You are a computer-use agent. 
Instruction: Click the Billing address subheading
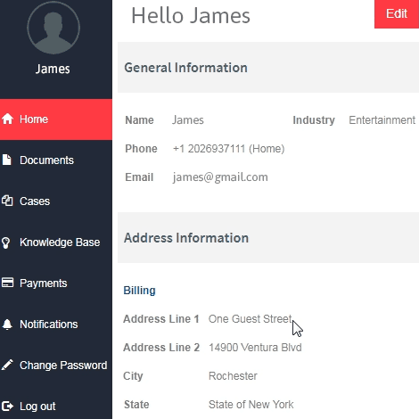[139, 291]
